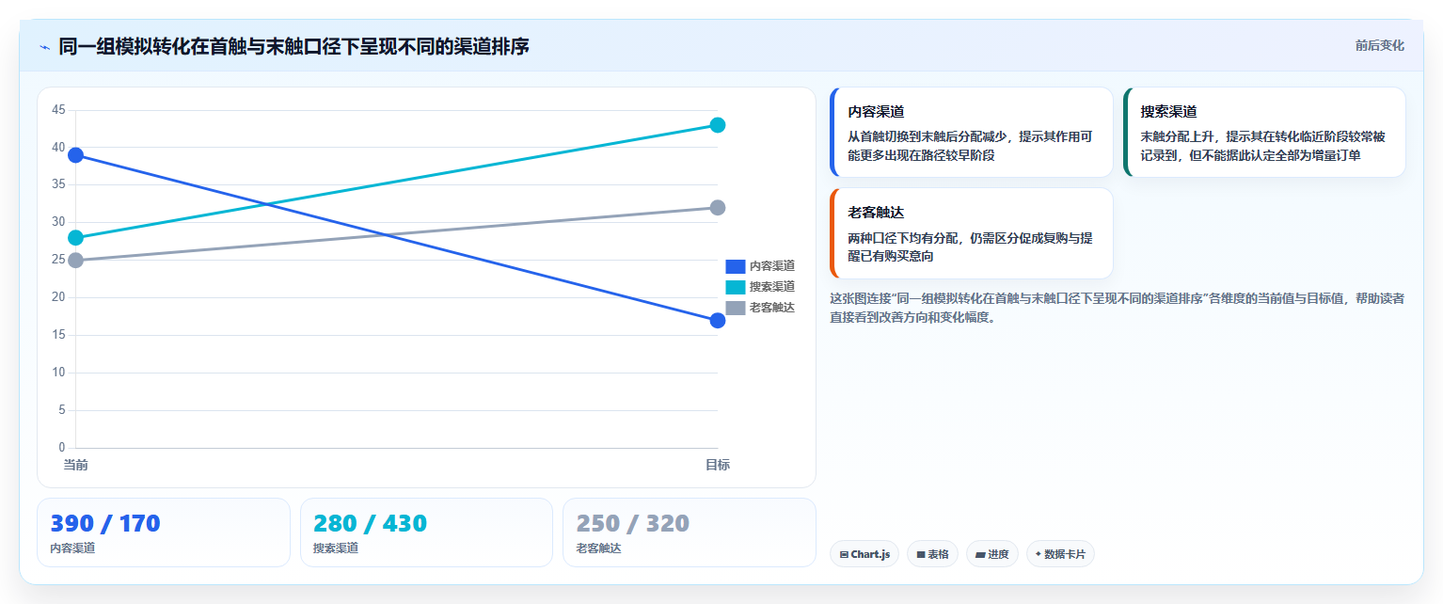Click the 搜索渠道 current data point at 28
The image size is (1443, 604).
coord(75,238)
